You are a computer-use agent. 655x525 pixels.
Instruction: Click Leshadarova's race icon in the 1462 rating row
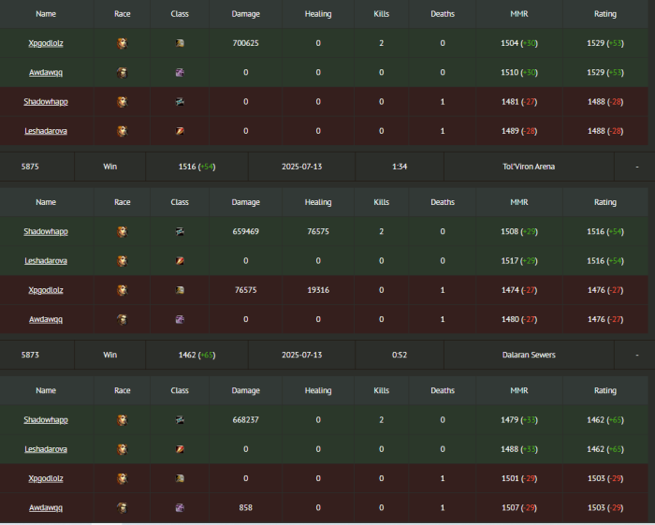point(122,449)
